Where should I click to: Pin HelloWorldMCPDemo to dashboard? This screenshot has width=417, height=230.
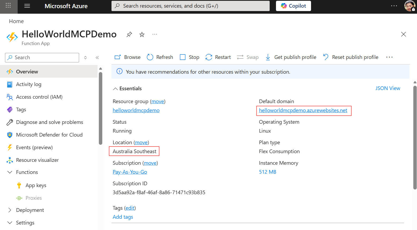(x=129, y=34)
